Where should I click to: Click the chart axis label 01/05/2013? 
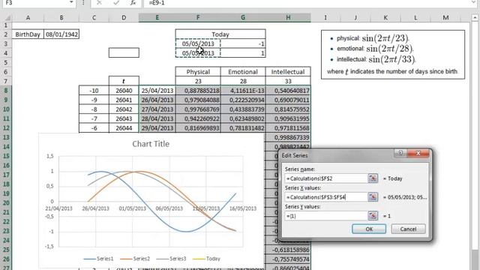click(x=132, y=208)
